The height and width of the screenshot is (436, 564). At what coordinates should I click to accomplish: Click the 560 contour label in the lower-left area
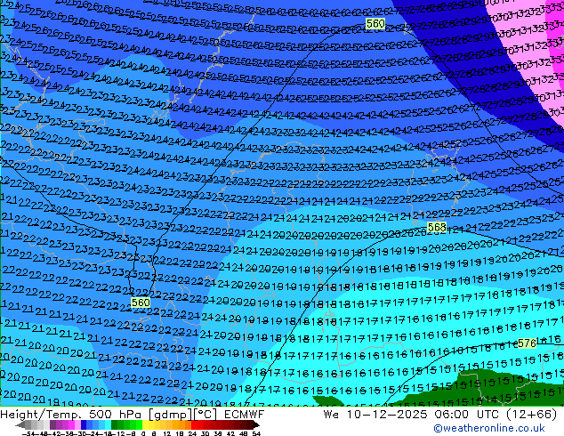[141, 303]
